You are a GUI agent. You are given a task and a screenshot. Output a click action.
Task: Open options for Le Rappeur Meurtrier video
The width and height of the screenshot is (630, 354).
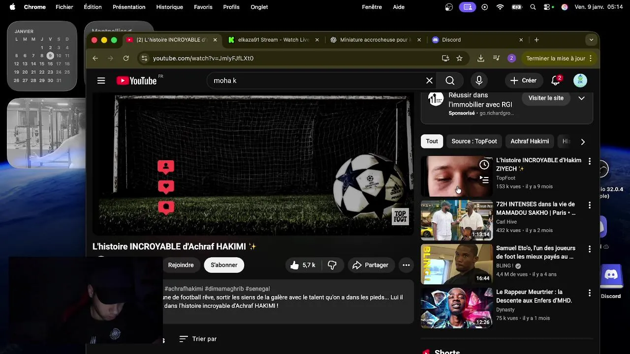click(x=590, y=293)
